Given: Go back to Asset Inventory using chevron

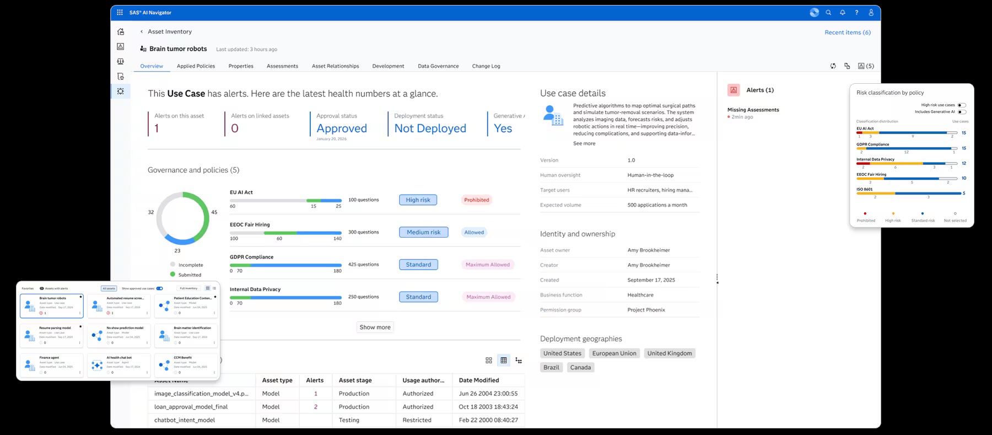Looking at the screenshot, I should [142, 32].
